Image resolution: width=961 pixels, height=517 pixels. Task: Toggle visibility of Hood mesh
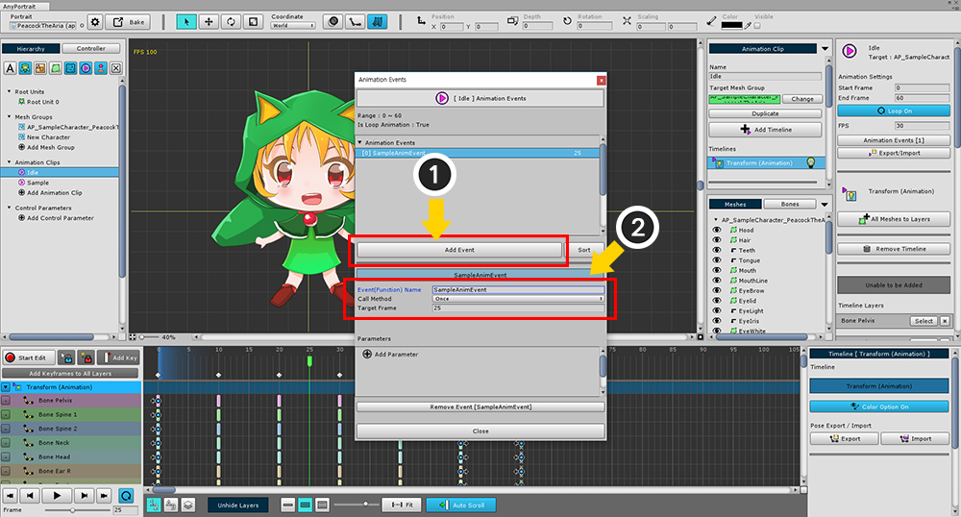[717, 230]
